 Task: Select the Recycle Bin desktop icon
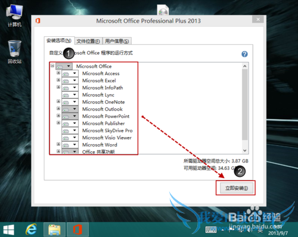14,52
